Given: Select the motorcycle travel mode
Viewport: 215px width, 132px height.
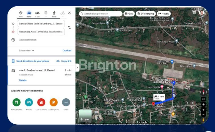Looking at the screenshot, I should pyautogui.click(x=37, y=13).
